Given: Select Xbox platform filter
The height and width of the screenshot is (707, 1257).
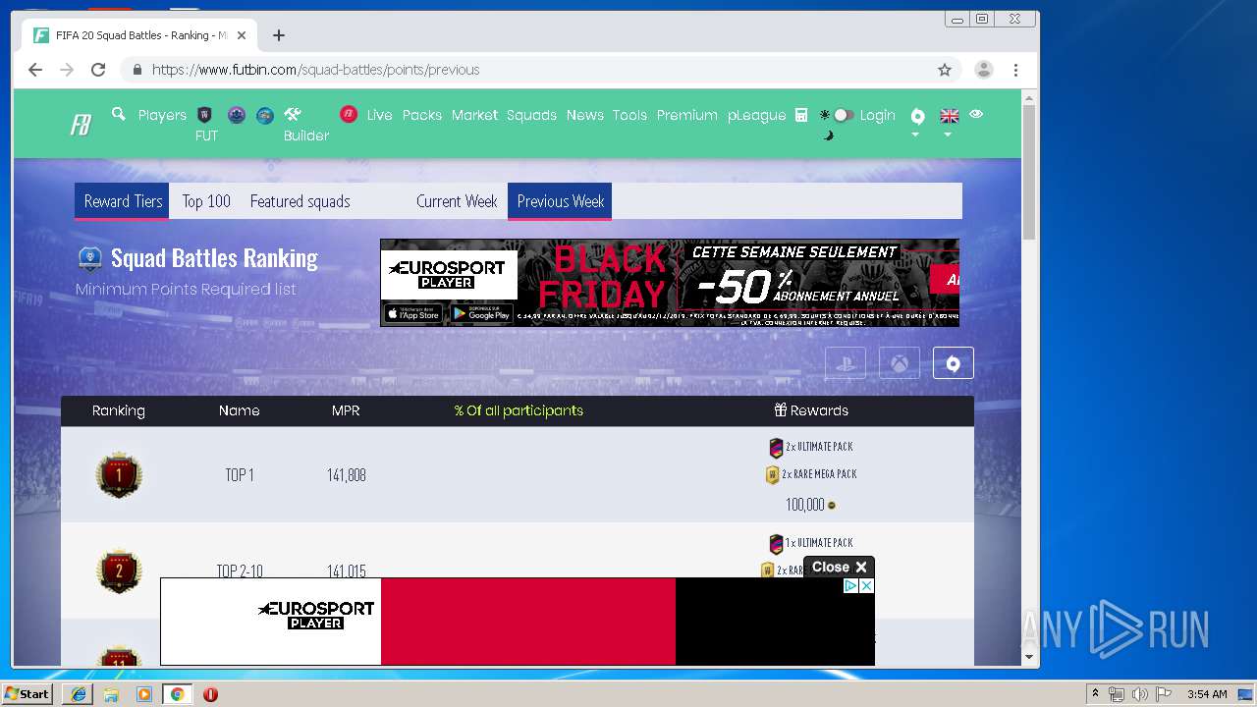Looking at the screenshot, I should (x=900, y=363).
